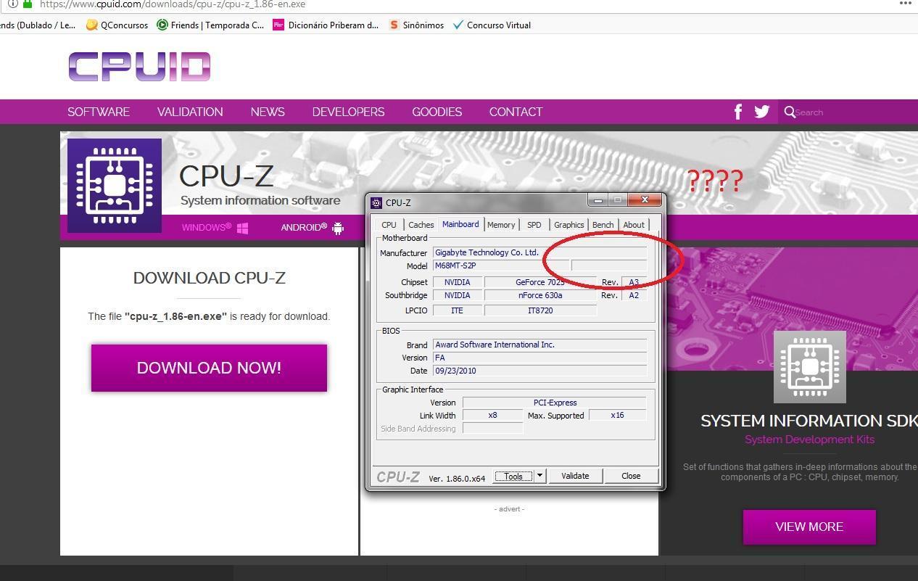Select the WINDOWS platform link
The width and height of the screenshot is (918, 581).
click(207, 228)
